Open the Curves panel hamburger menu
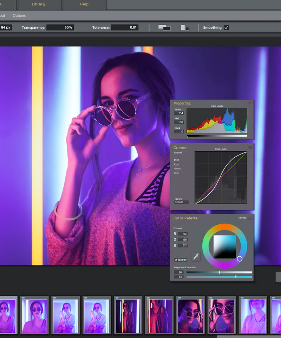The width and height of the screenshot is (281, 338). click(250, 148)
